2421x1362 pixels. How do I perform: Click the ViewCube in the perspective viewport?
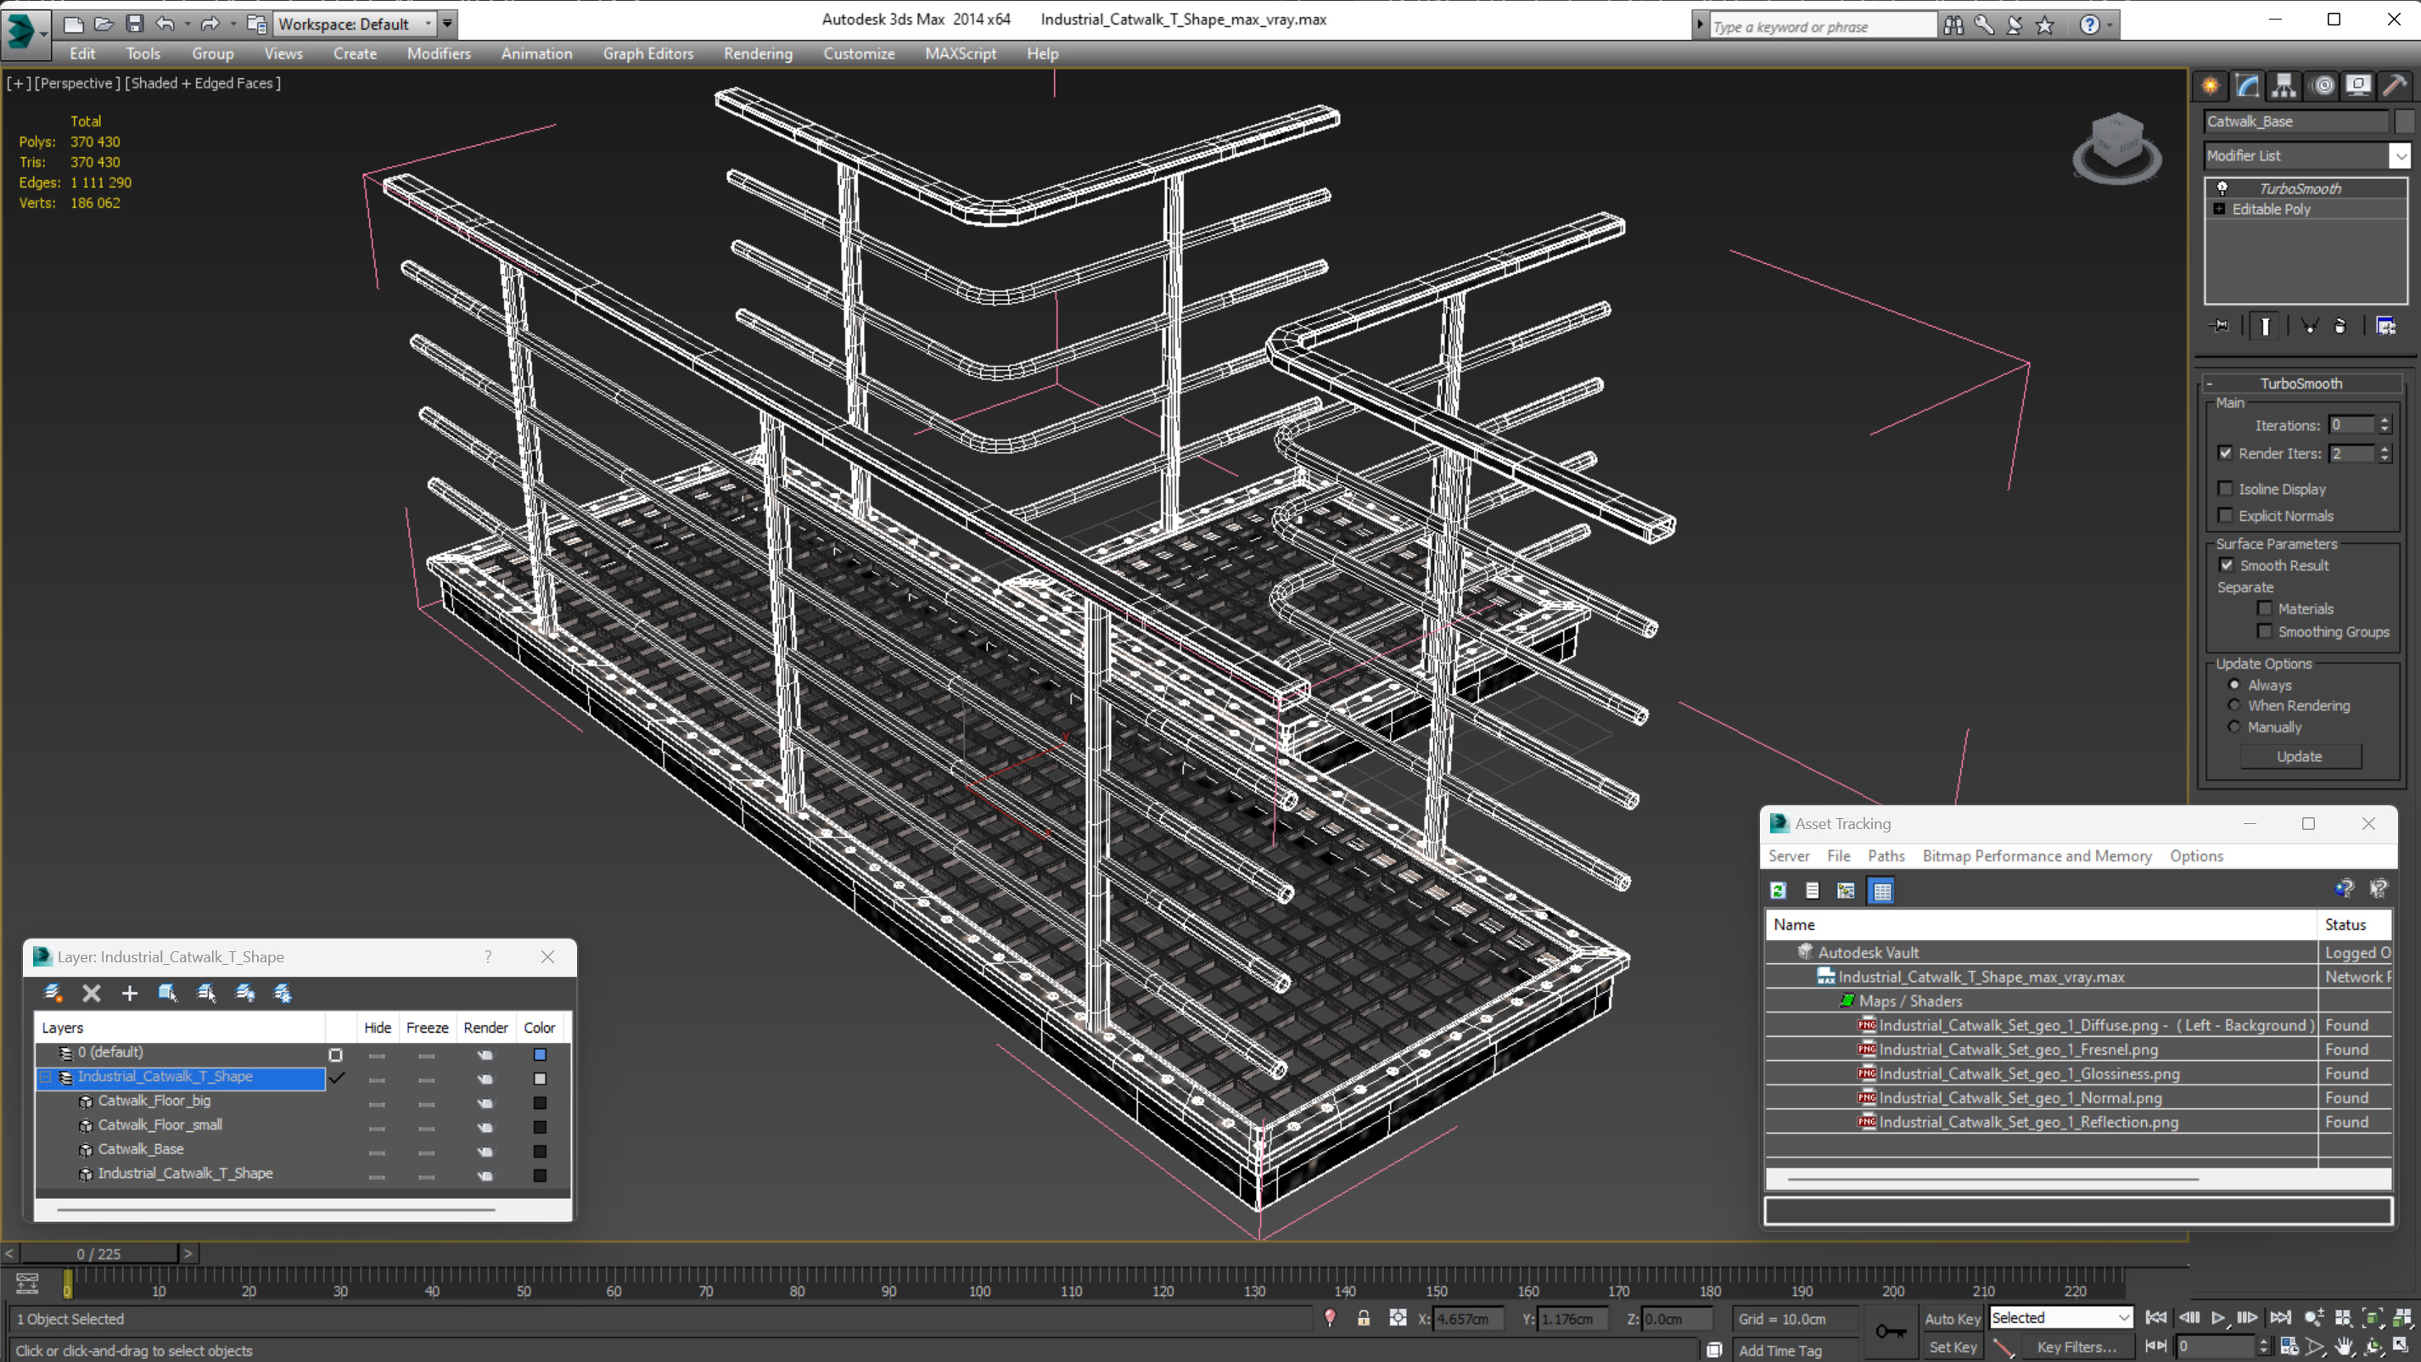click(2116, 148)
